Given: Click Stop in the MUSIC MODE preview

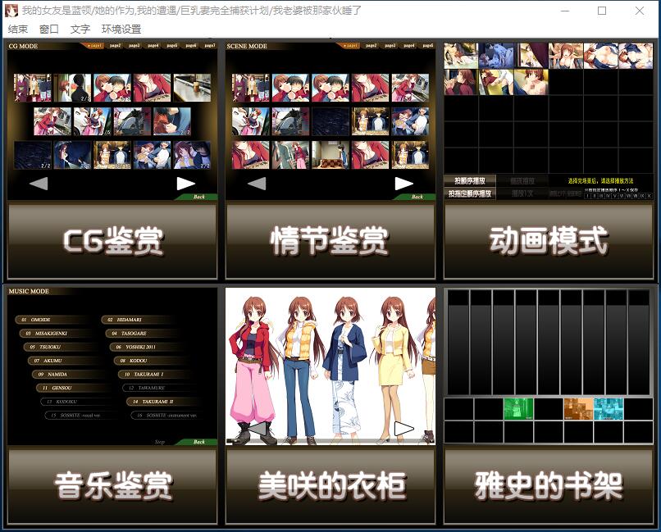Looking at the screenshot, I should click(x=159, y=442).
